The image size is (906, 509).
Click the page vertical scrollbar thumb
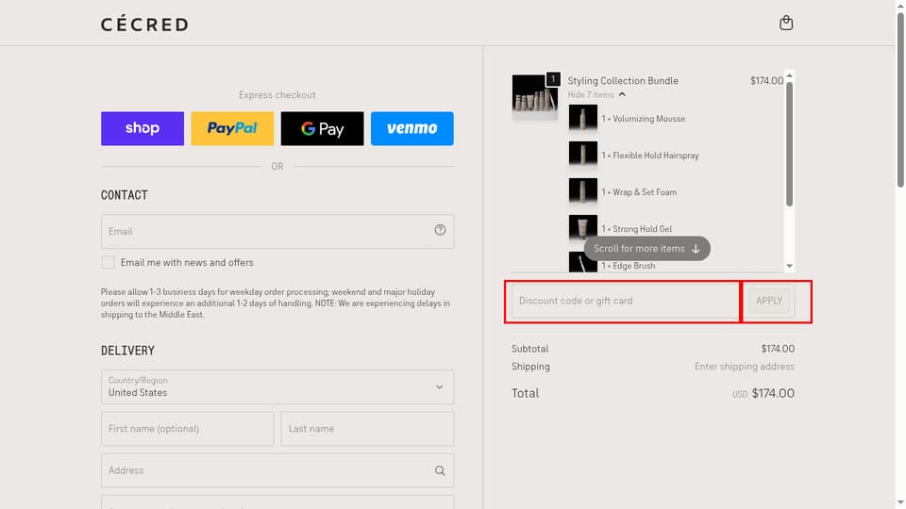coord(900,98)
